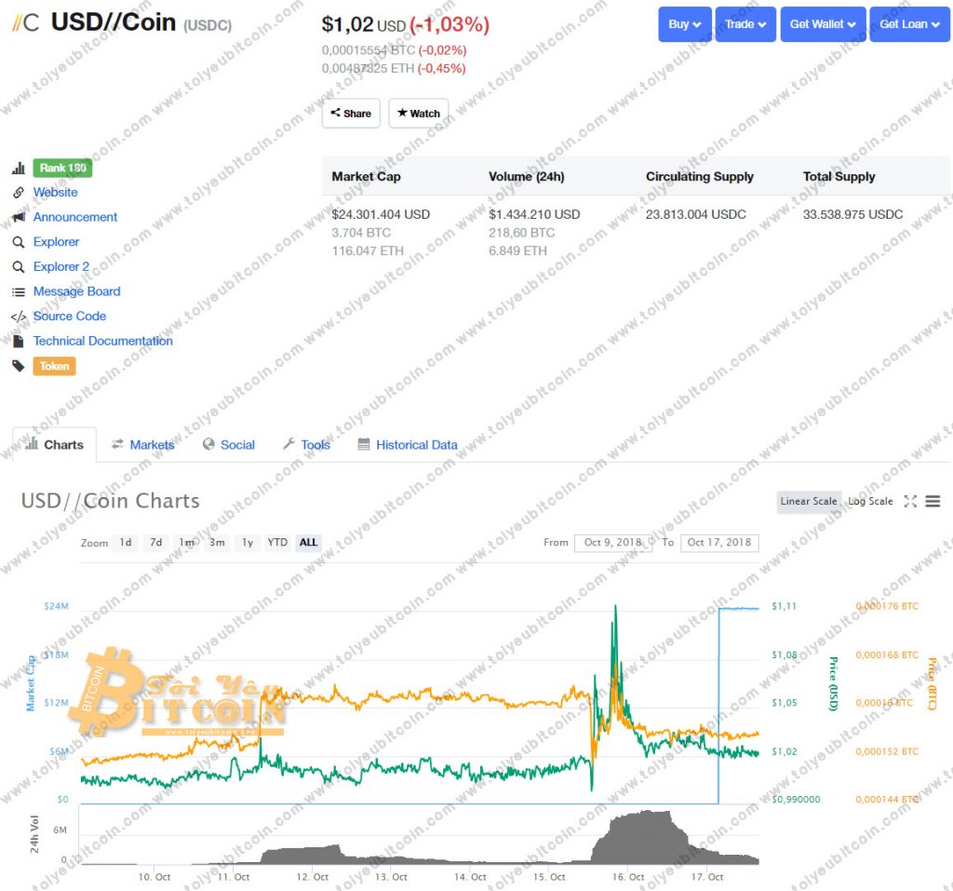Open the Website link

coord(55,192)
